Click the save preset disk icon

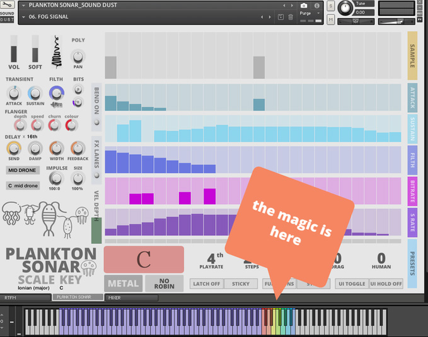(281, 17)
